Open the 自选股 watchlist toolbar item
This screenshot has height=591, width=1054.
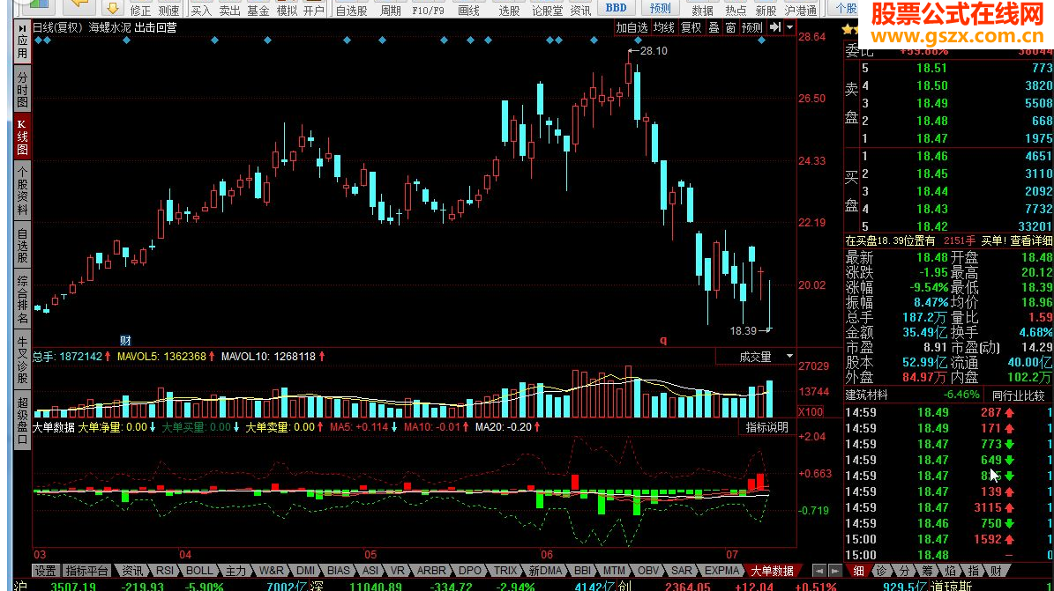coord(352,10)
